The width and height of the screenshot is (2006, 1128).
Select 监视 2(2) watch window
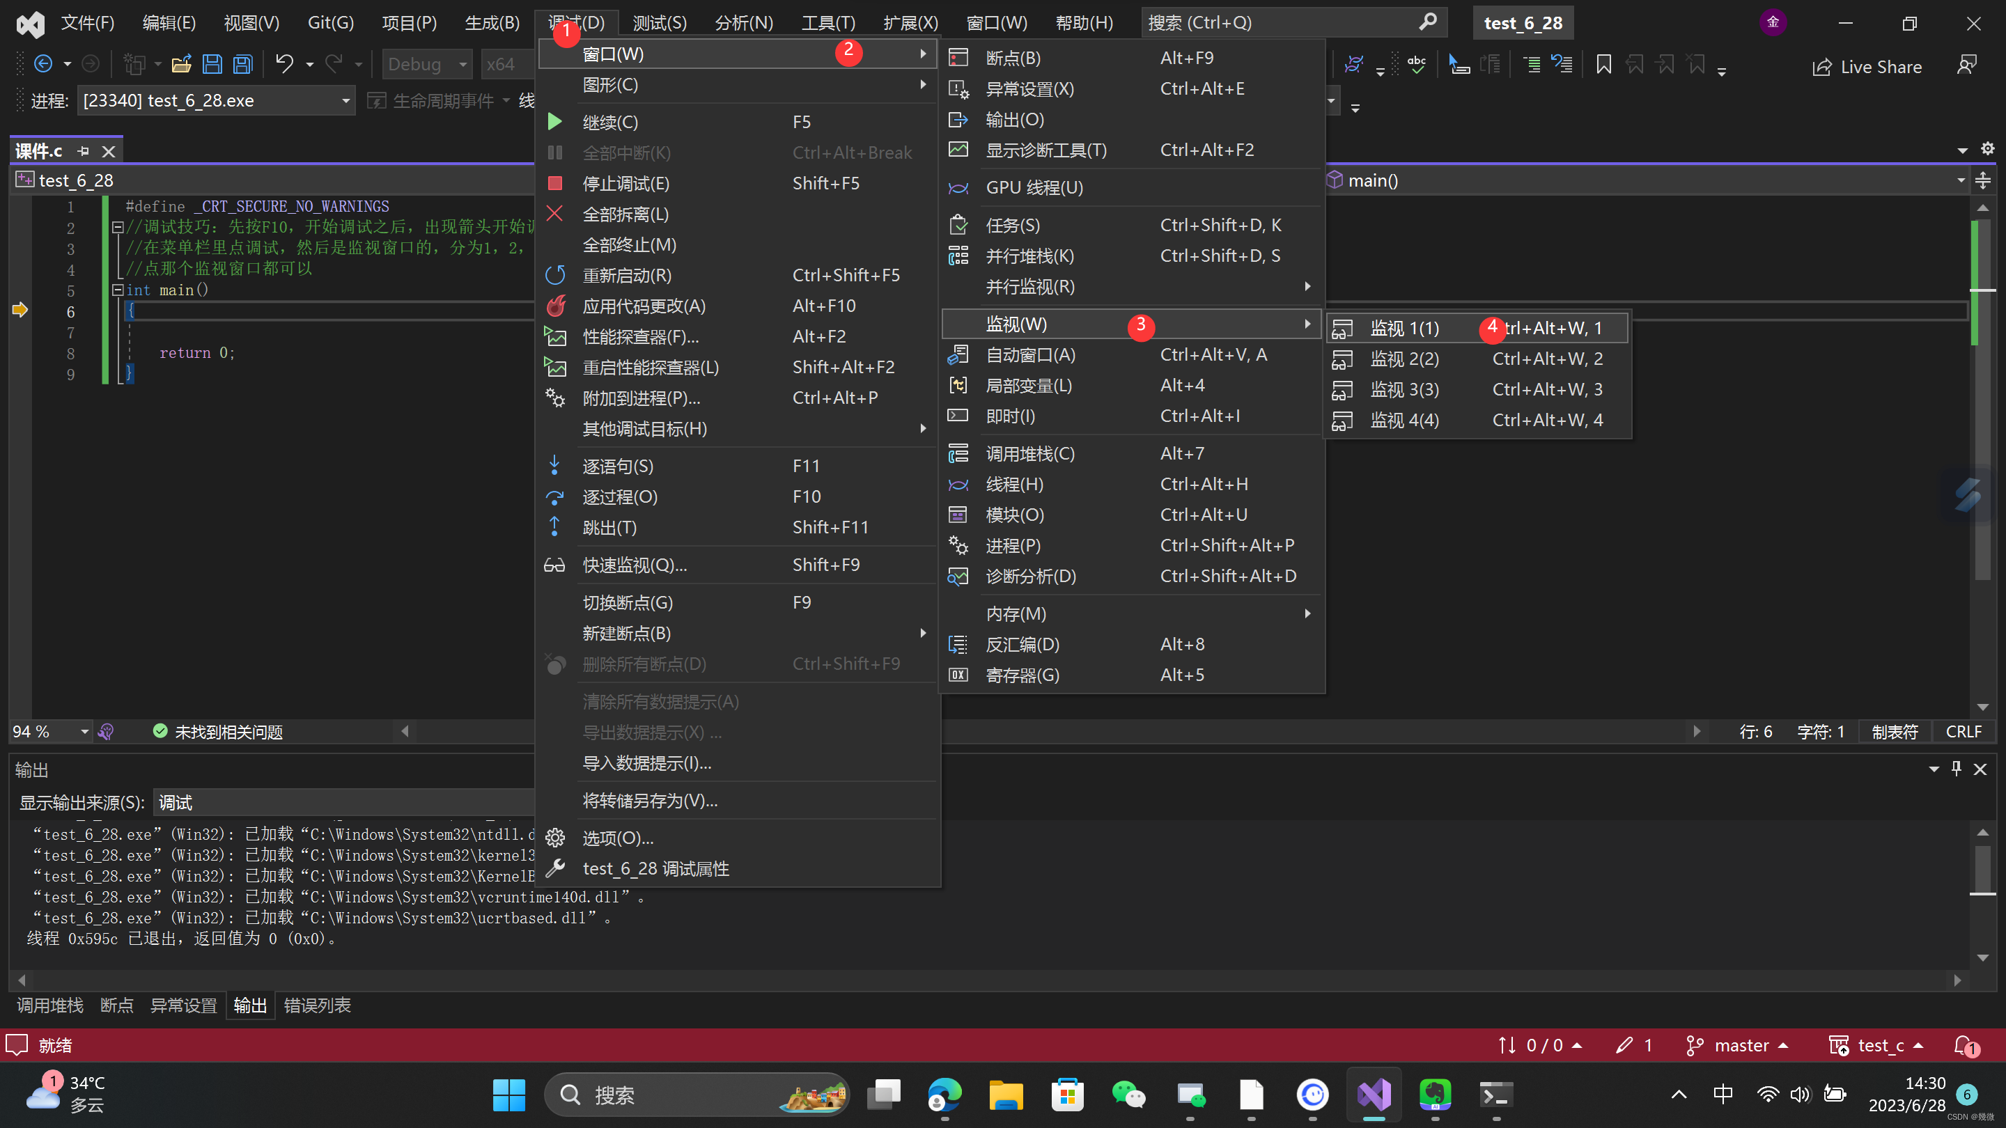(x=1477, y=359)
